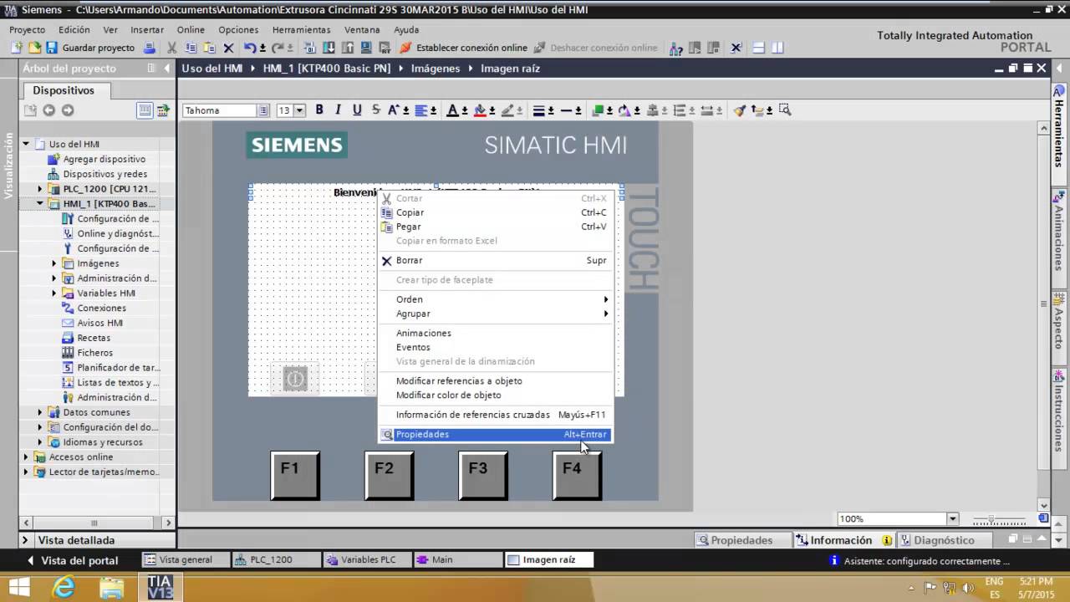The width and height of the screenshot is (1070, 602).
Task: Select Animaciones from the context menu
Action: 494,333
